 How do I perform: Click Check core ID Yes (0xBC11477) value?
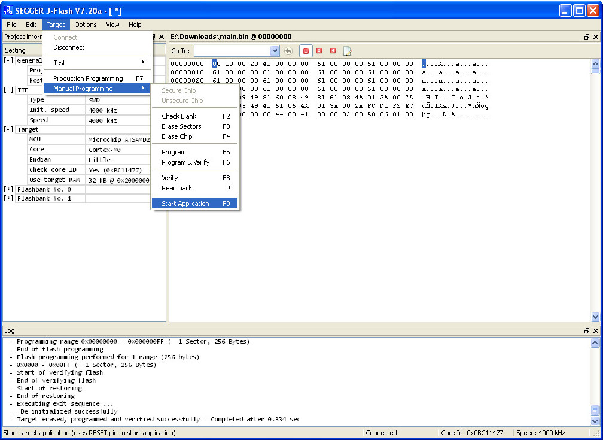[115, 170]
